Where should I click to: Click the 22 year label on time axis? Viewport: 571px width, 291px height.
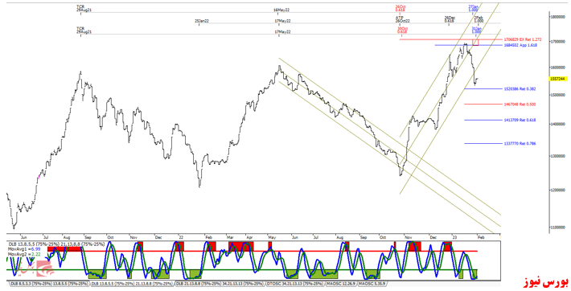180,237
